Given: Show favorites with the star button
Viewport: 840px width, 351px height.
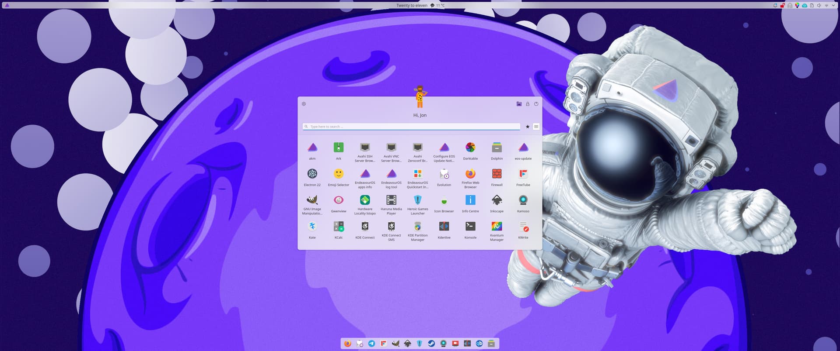Looking at the screenshot, I should [528, 127].
